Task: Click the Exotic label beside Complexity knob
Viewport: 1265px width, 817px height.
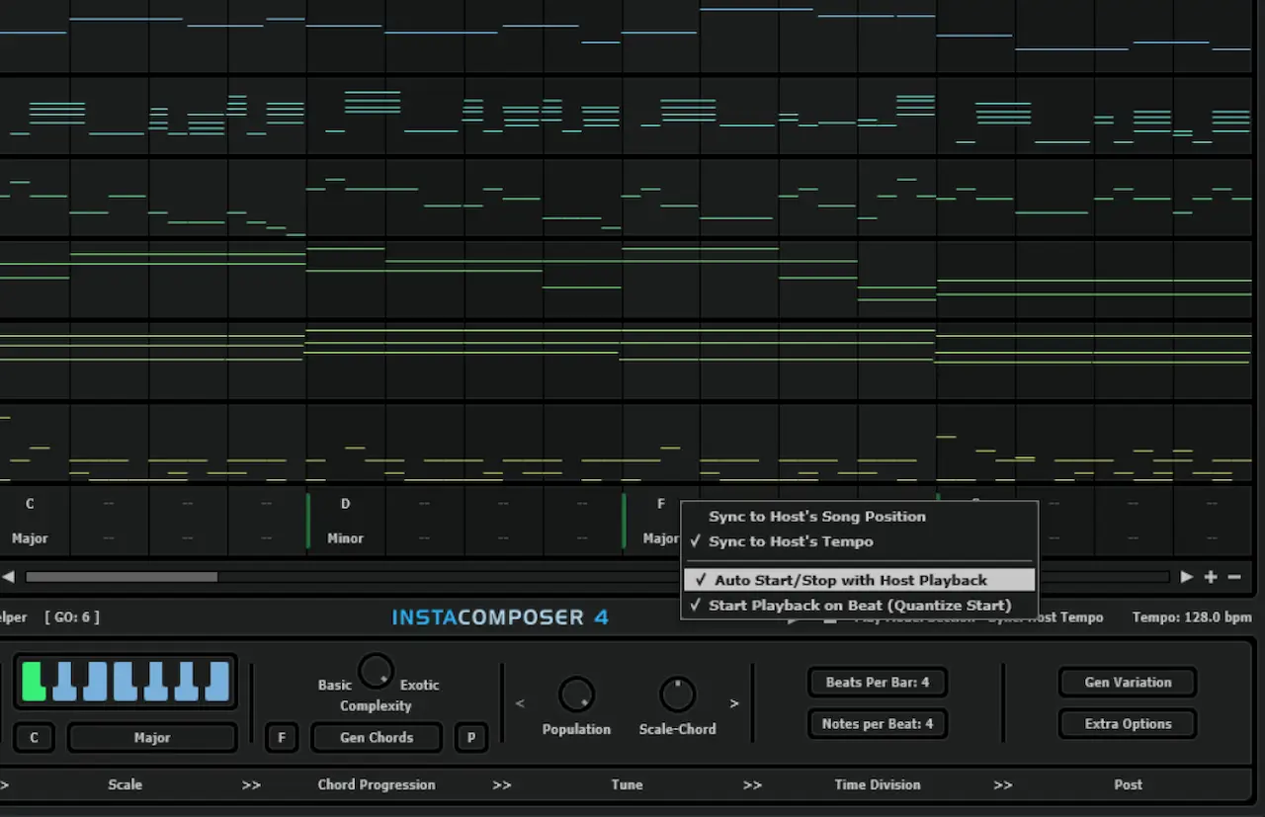Action: tap(420, 685)
